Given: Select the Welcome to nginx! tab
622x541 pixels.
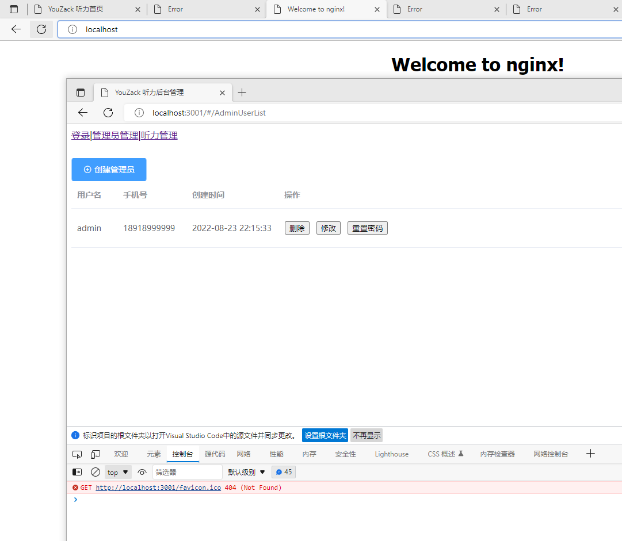Looking at the screenshot, I should point(316,9).
